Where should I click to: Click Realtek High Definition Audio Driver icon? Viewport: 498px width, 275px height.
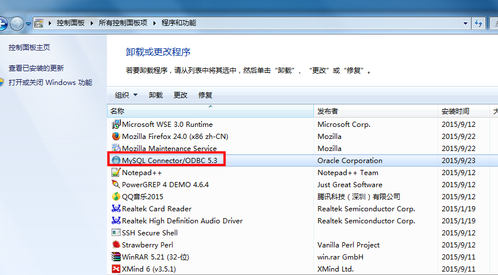(116, 220)
